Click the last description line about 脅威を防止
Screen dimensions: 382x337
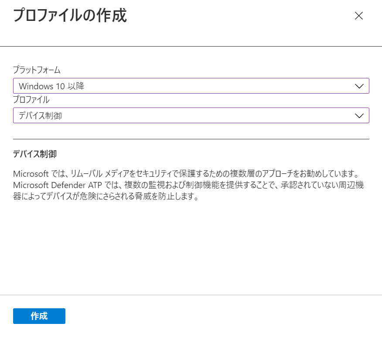(106, 196)
